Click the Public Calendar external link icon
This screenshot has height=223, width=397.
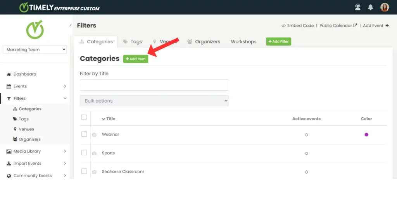355,25
